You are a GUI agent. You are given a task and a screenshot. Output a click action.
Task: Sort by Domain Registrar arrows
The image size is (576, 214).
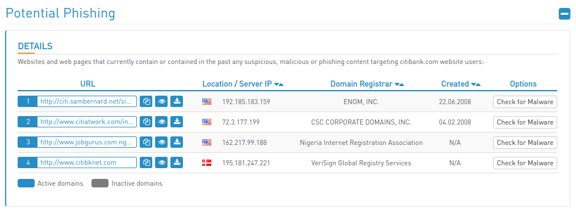[399, 84]
